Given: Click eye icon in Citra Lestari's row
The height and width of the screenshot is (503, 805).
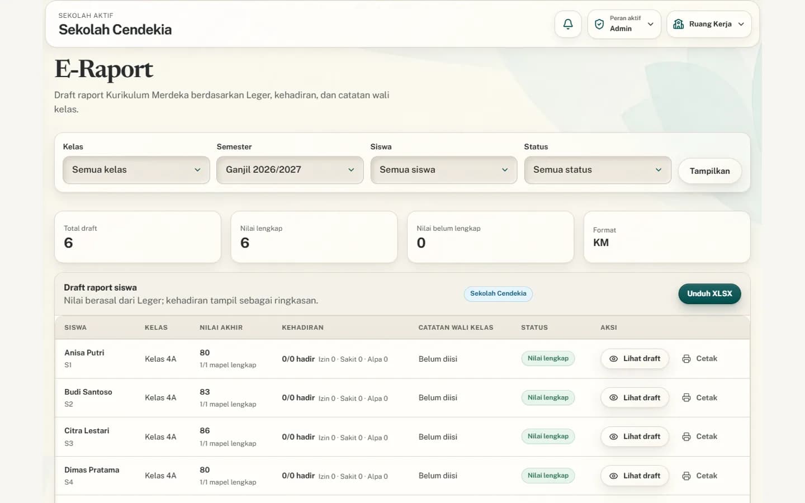Looking at the screenshot, I should (613, 436).
